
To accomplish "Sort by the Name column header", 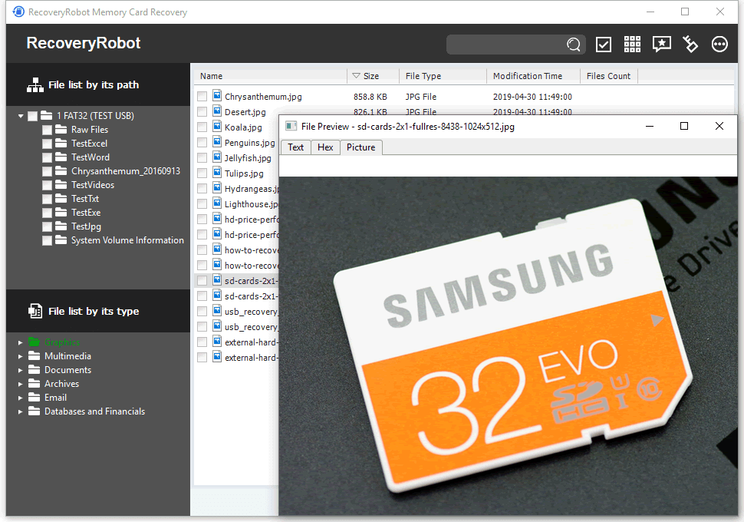I will [271, 76].
